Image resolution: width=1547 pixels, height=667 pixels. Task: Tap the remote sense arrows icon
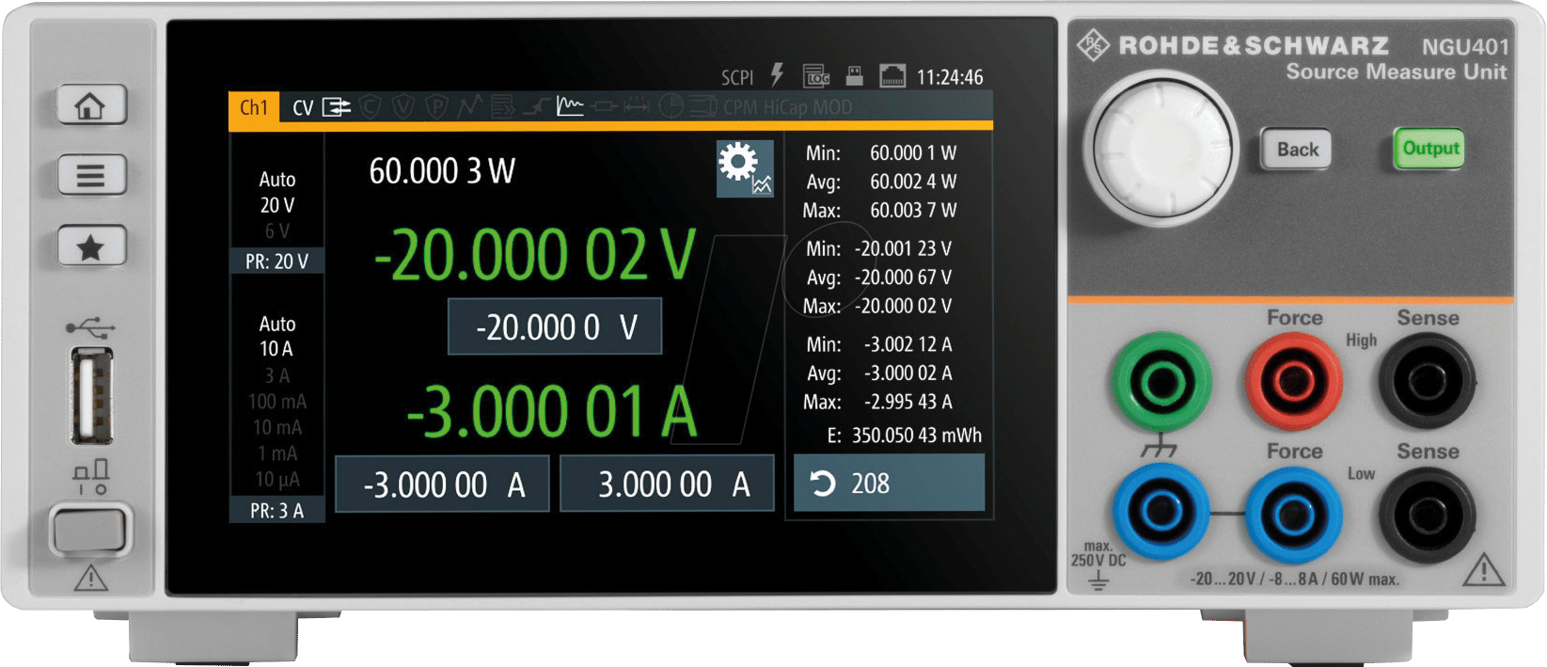coord(337,107)
